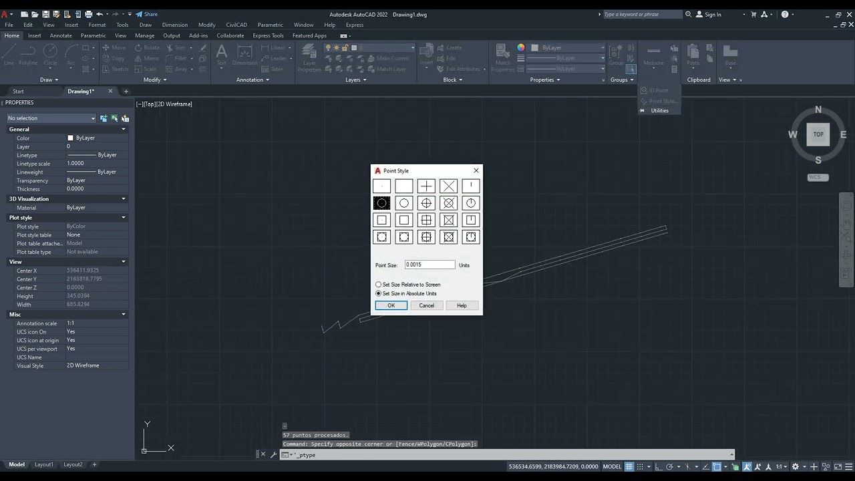
Task: Open Layer Properties manager
Action: (309, 57)
